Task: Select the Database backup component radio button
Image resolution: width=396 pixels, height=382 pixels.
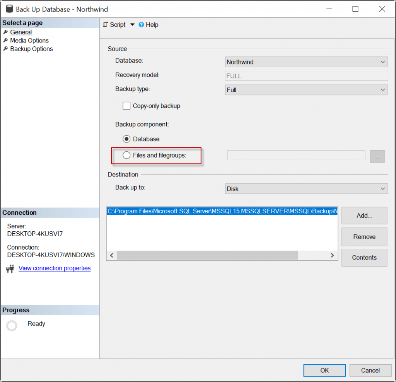Action: coord(126,139)
